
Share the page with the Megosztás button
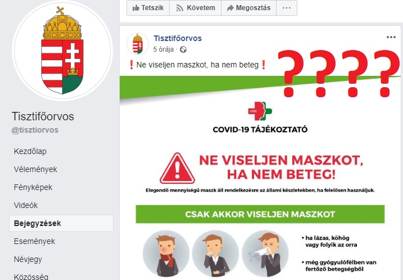[x=248, y=8]
